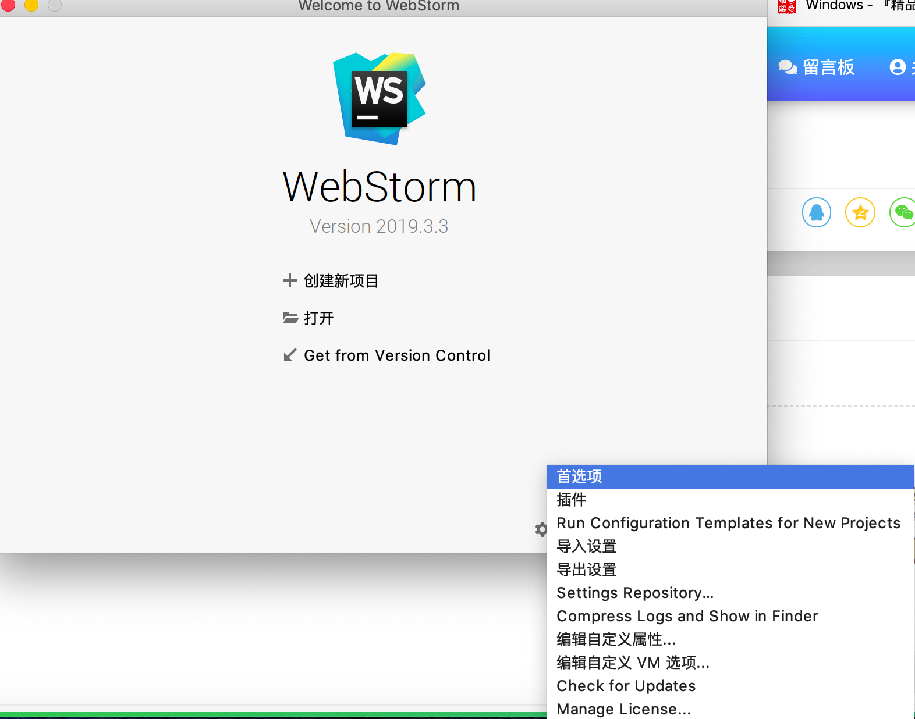Click the Version 2019.3.3 text
The height and width of the screenshot is (719, 915).
point(379,226)
